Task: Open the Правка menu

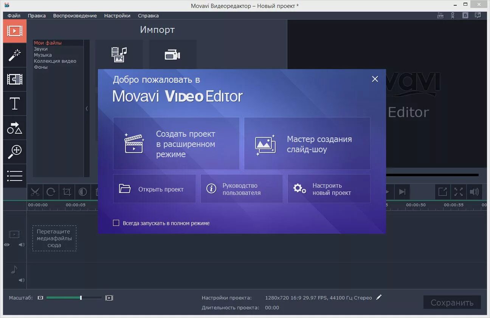Action: pyautogui.click(x=37, y=15)
